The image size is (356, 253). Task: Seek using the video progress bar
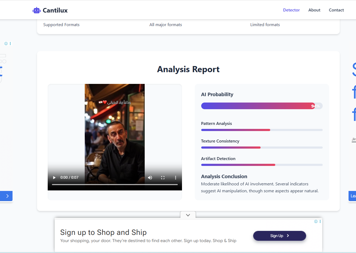pyautogui.click(x=115, y=185)
